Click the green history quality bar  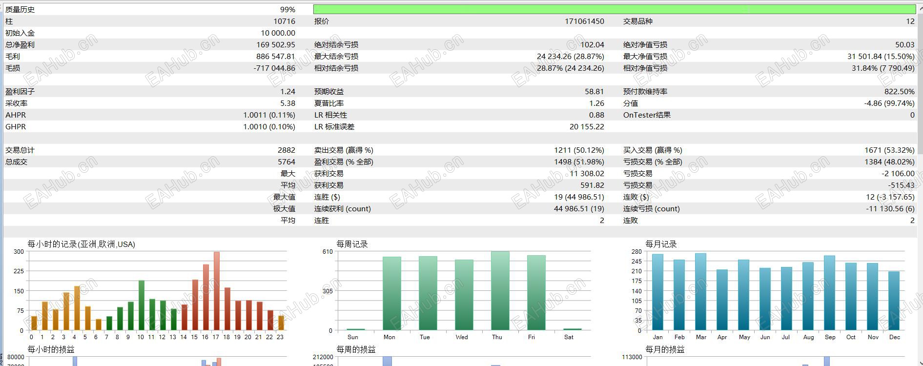615,9
